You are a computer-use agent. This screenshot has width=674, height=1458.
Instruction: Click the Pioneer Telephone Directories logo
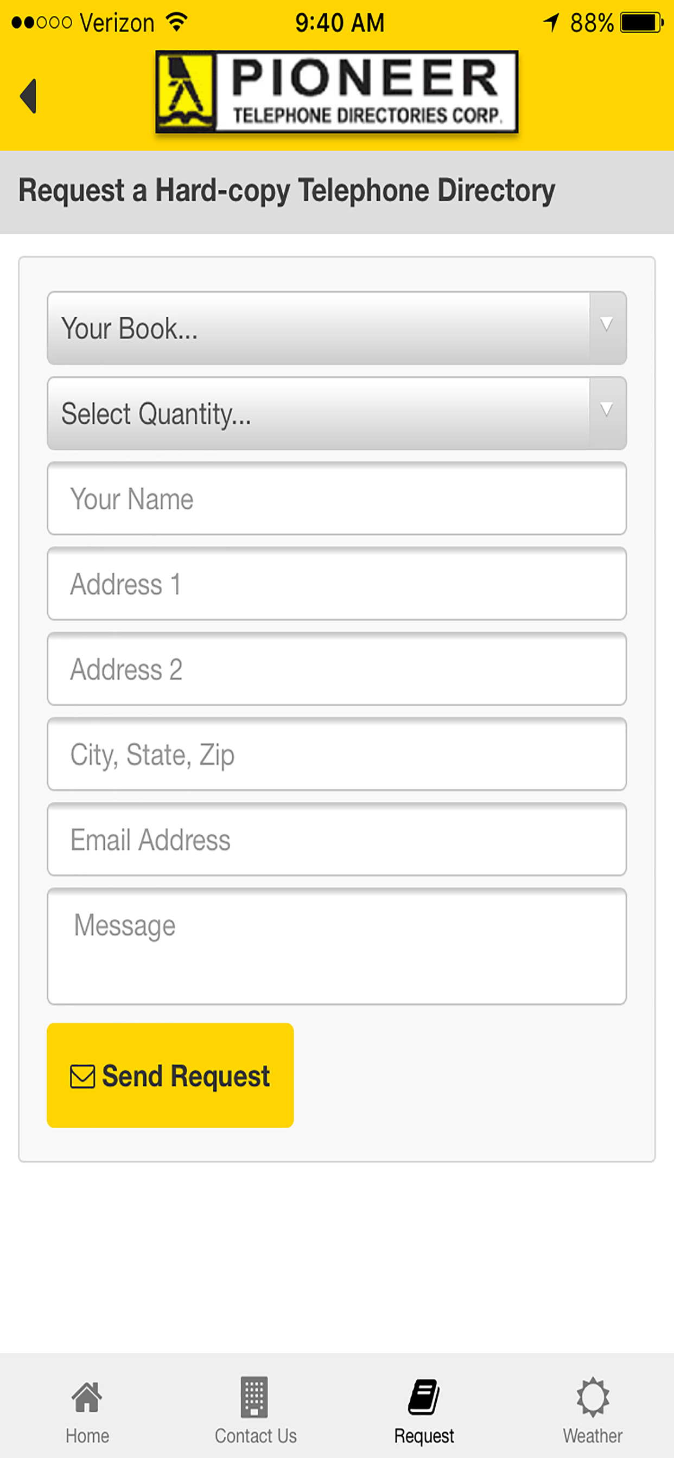[x=337, y=92]
